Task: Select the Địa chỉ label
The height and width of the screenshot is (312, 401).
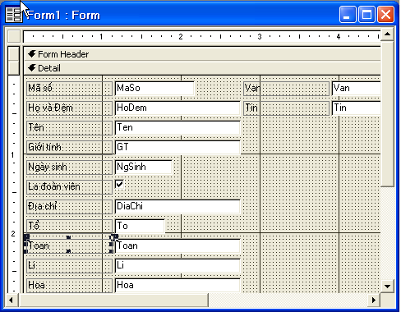Action: point(69,206)
